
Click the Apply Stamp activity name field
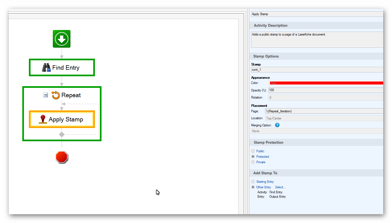coord(317,14)
